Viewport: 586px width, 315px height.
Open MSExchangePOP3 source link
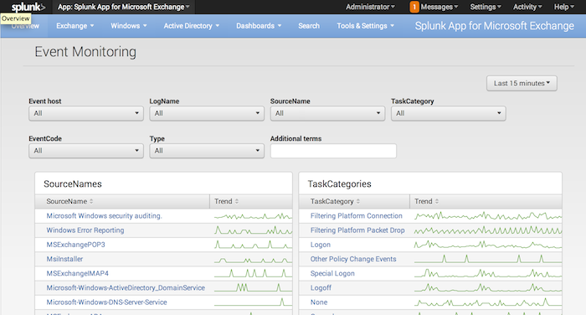[x=76, y=245]
